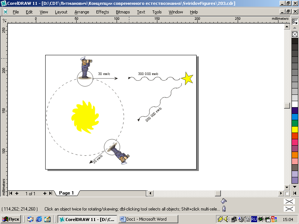Open the Help menu

pyautogui.click(x=194, y=12)
